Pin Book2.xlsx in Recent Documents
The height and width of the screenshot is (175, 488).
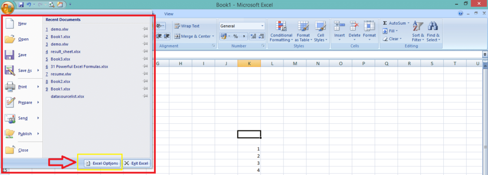145,82
